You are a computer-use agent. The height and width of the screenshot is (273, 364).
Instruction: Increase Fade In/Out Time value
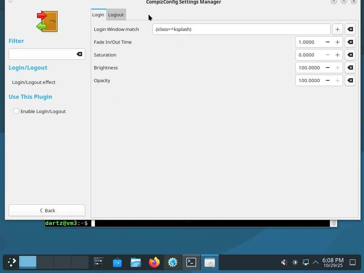(338, 42)
